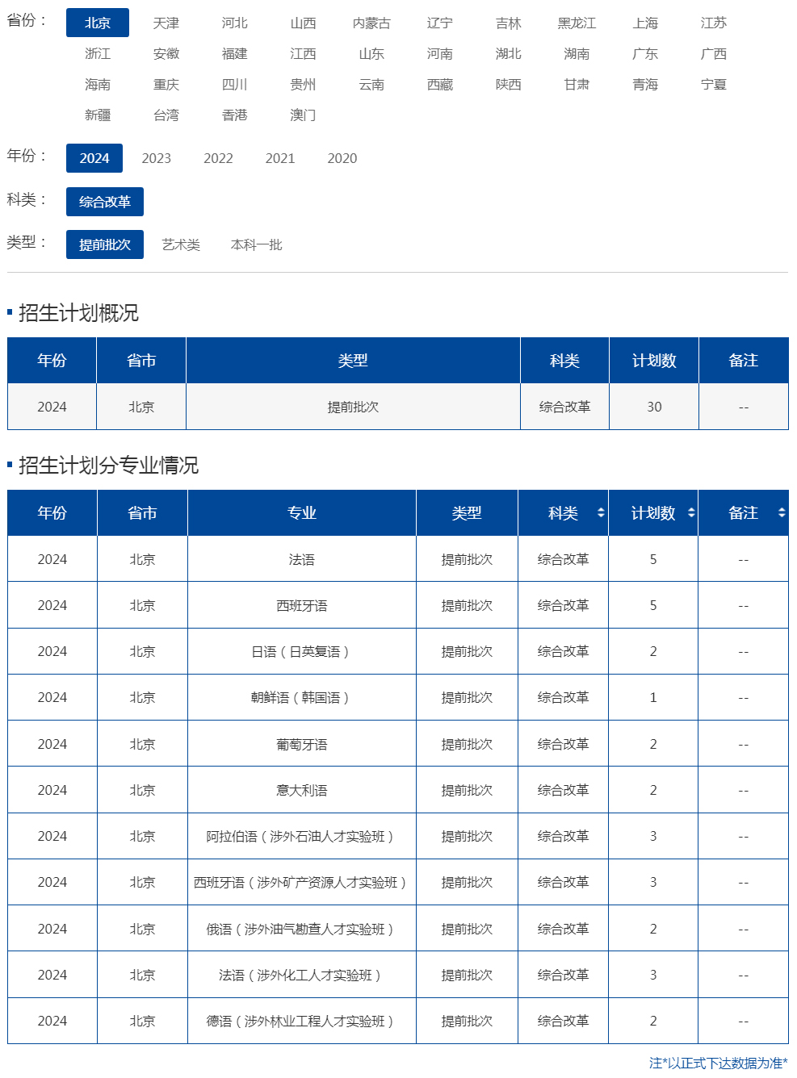Screen dimensions: 797x1078
Task: Switch to year 2023
Action: tap(157, 158)
